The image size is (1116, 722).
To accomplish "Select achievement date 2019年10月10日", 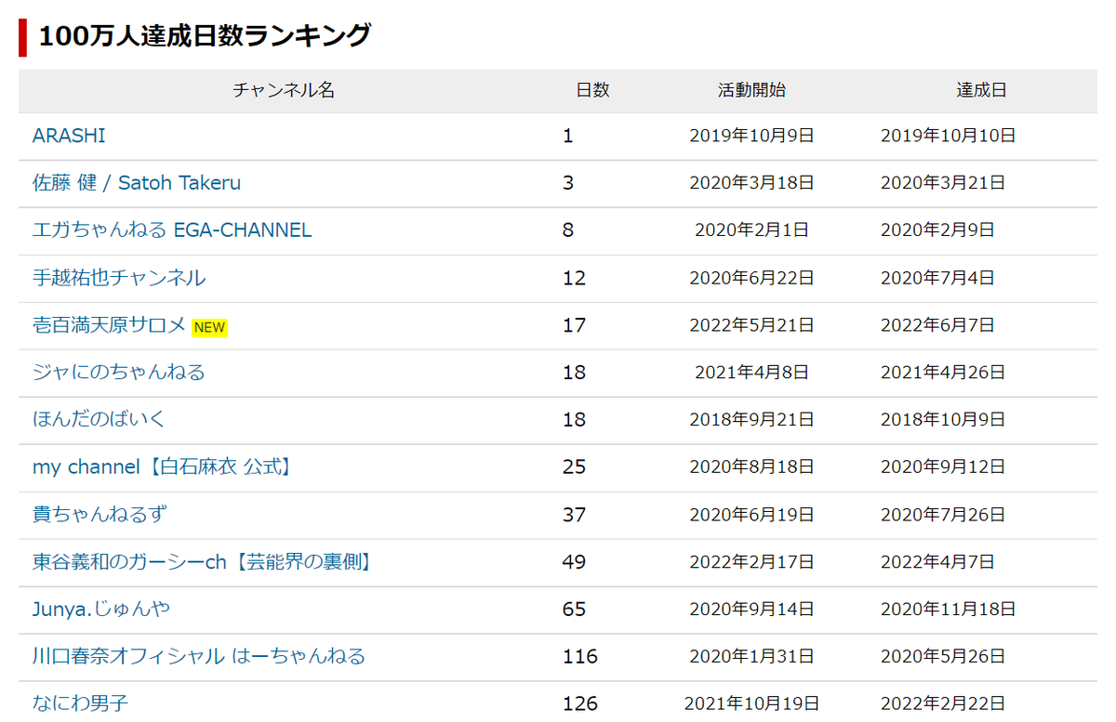I will tap(949, 136).
